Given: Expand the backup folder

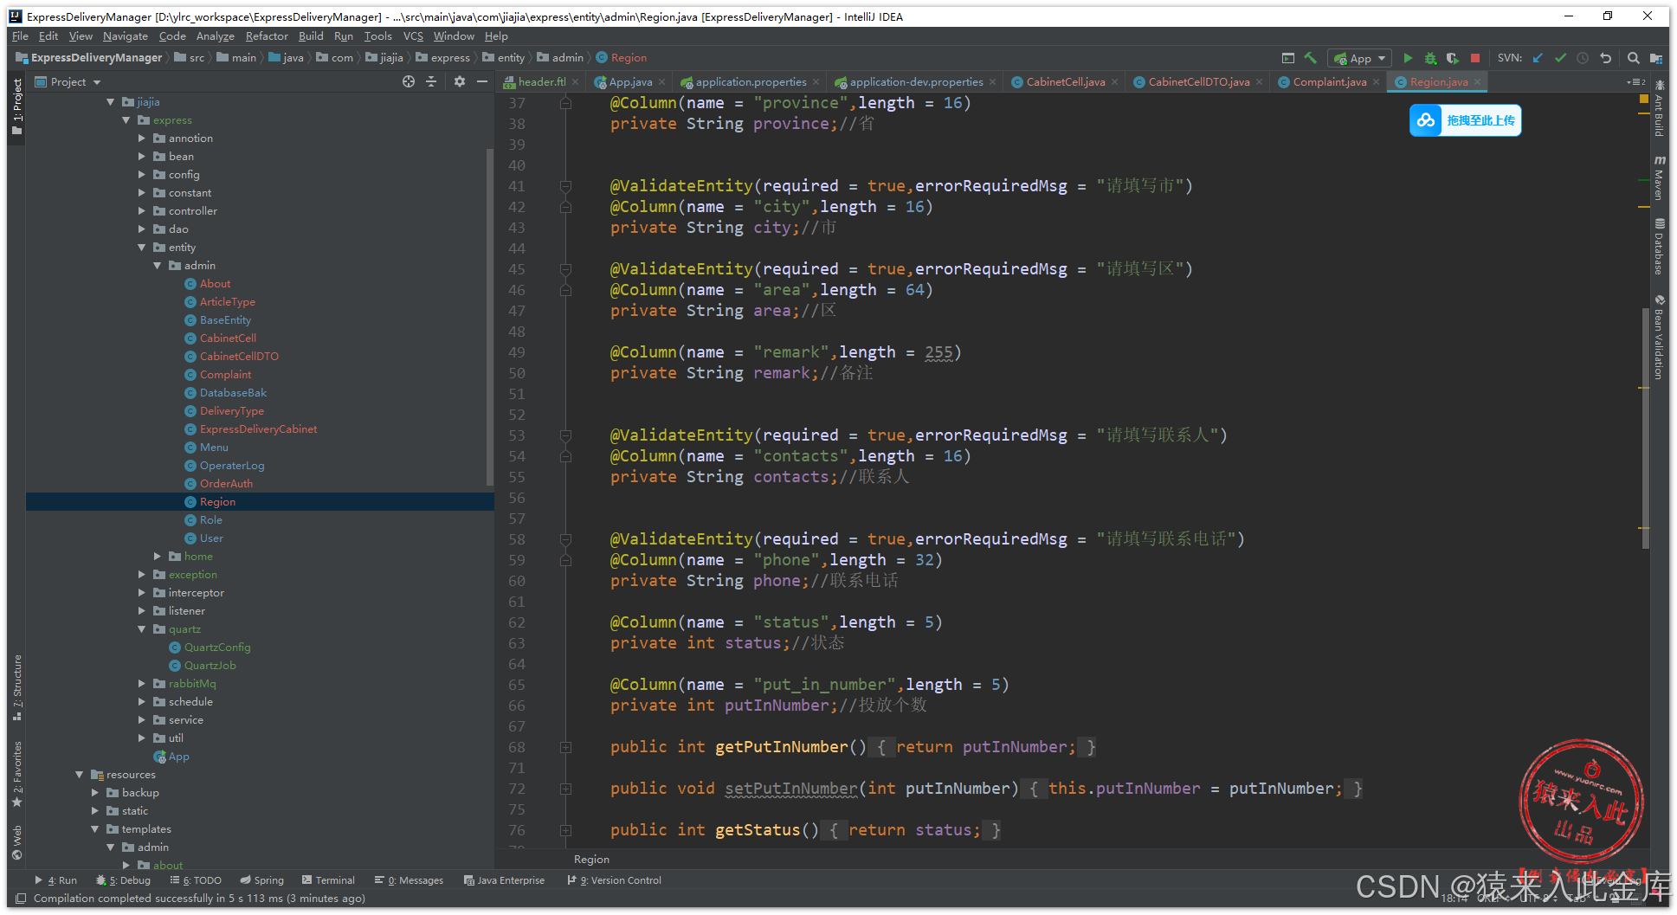Looking at the screenshot, I should pos(95,793).
